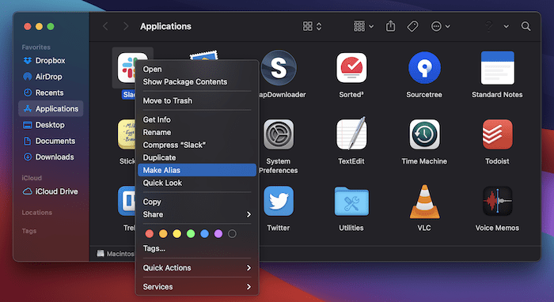Select the Standard Notes app icon
Image resolution: width=554 pixels, height=302 pixels.
point(498,68)
